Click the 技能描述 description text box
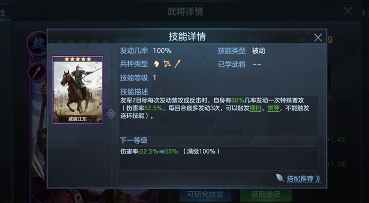This screenshot has width=369, height=203. (x=219, y=115)
